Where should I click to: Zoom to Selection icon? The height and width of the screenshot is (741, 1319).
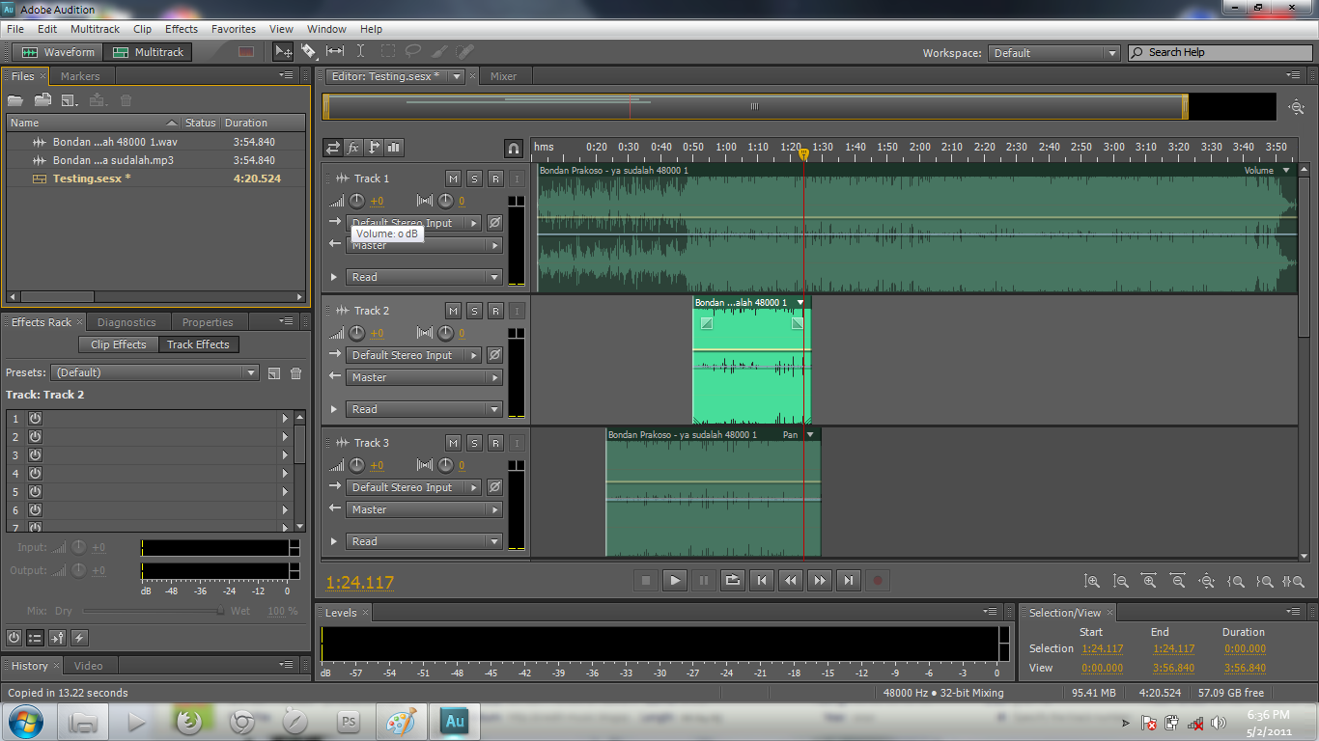(1294, 581)
